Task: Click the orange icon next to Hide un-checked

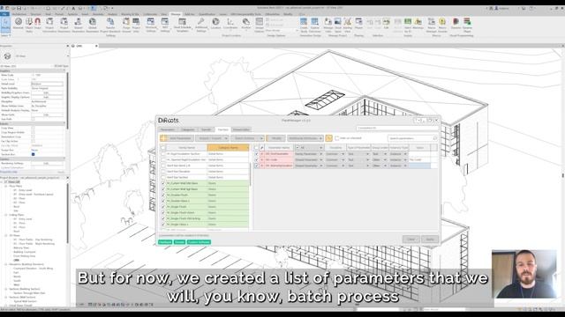Action: tap(328, 138)
